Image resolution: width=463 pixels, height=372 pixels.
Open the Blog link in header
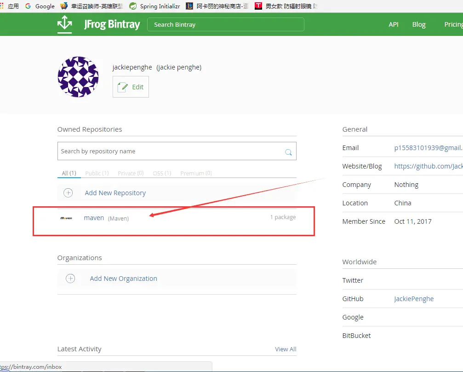(x=419, y=24)
